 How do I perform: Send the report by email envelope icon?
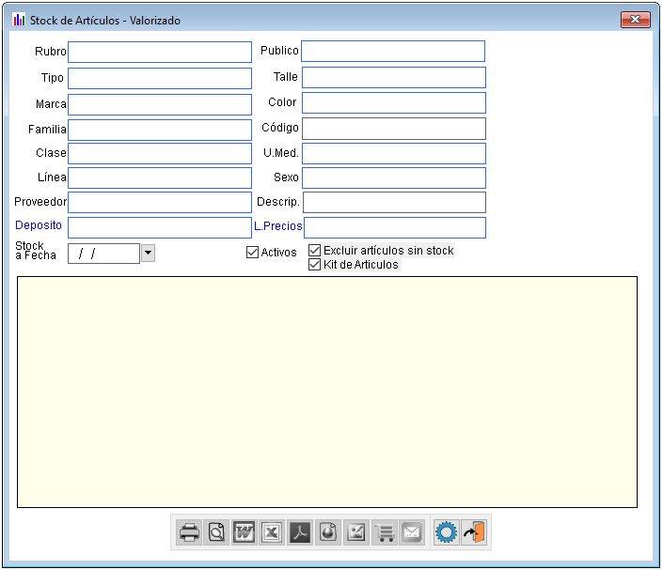411,532
